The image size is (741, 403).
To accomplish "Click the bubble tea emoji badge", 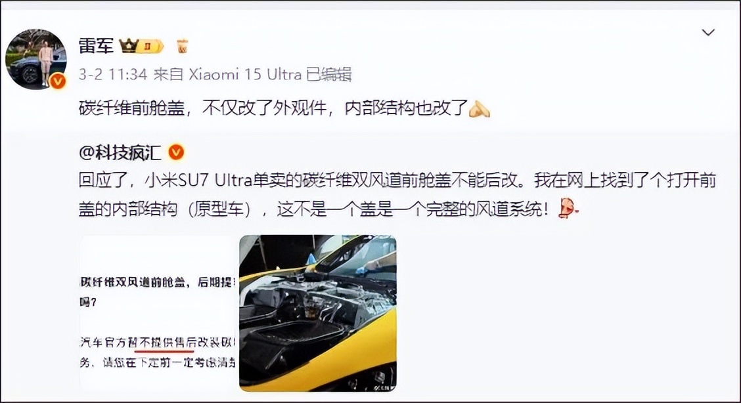I will click(183, 46).
